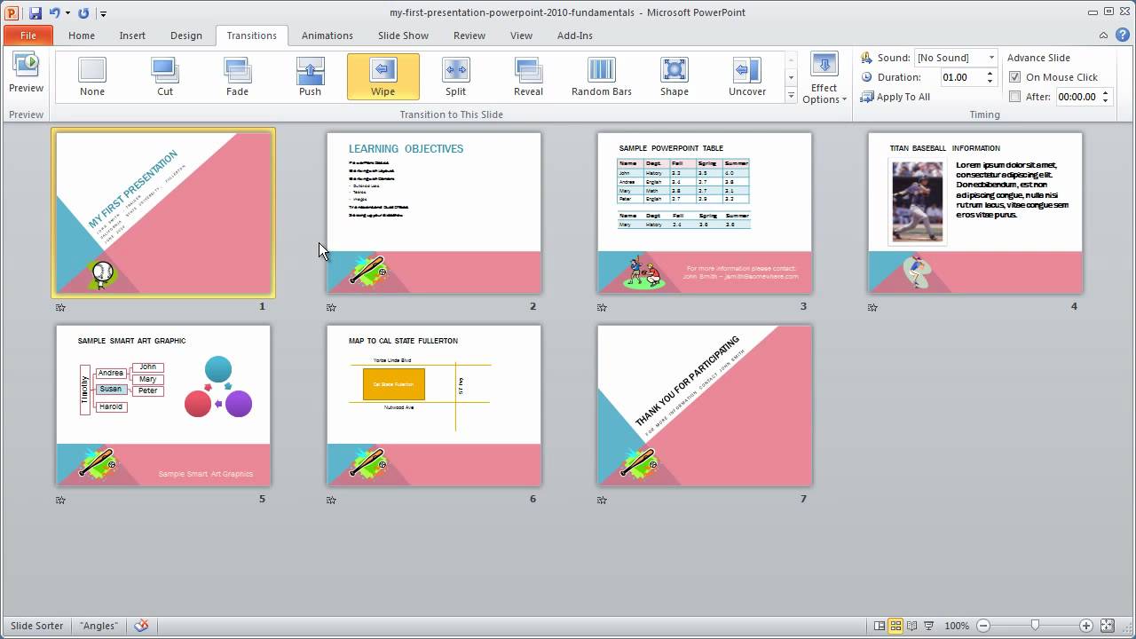Fit slide to current window icon
This screenshot has height=639, width=1136.
pyautogui.click(x=1108, y=626)
